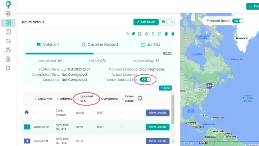
Task: Open the notifications bell in sidebar
Action: pyautogui.click(x=8, y=68)
